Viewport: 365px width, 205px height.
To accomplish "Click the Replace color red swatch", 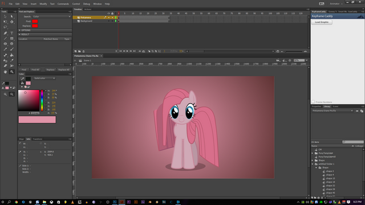I will pyautogui.click(x=35, y=26).
